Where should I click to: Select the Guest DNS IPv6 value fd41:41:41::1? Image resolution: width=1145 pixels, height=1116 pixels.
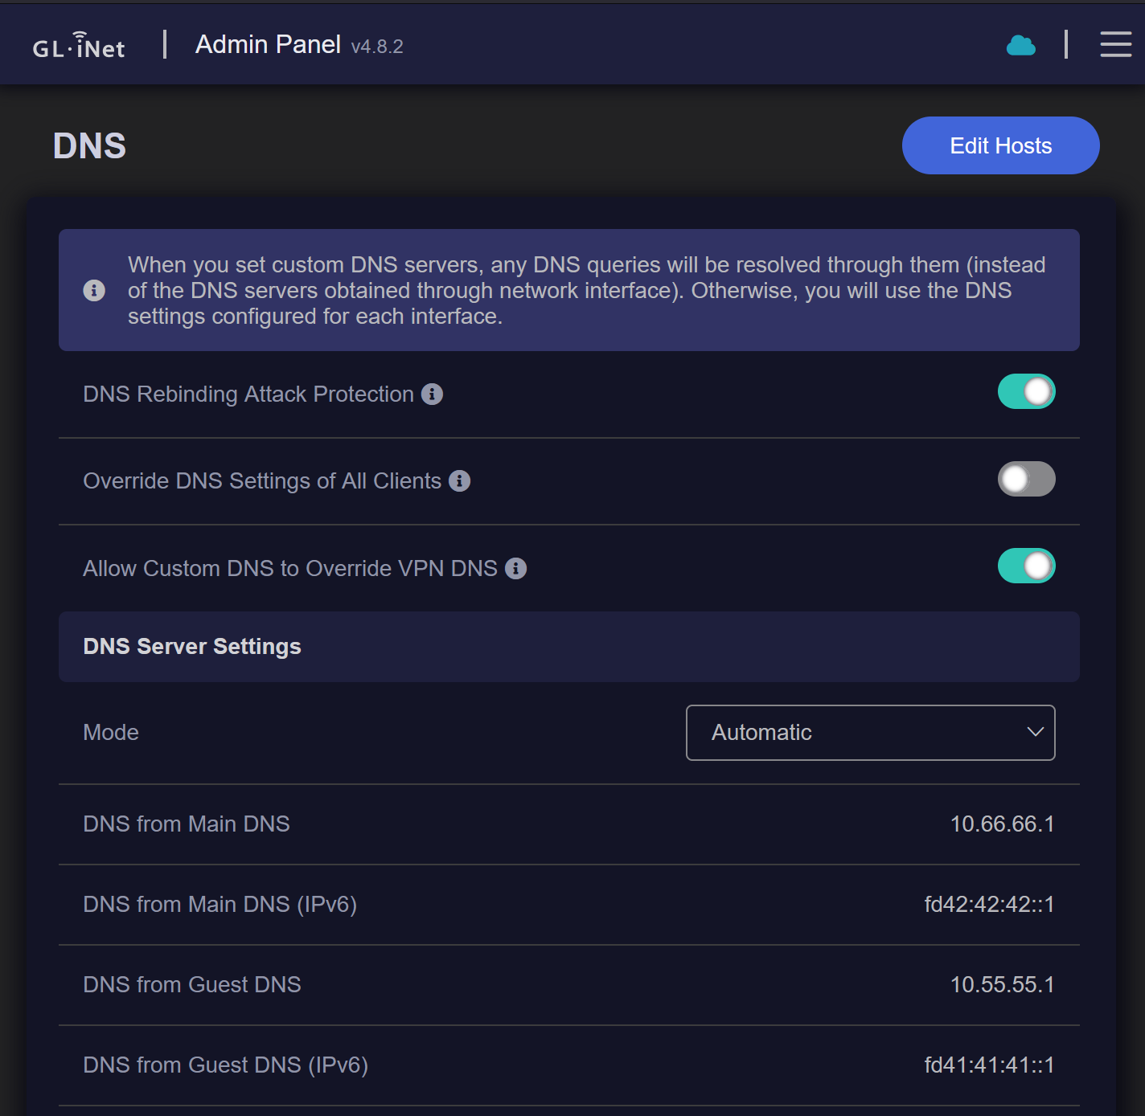(989, 1065)
